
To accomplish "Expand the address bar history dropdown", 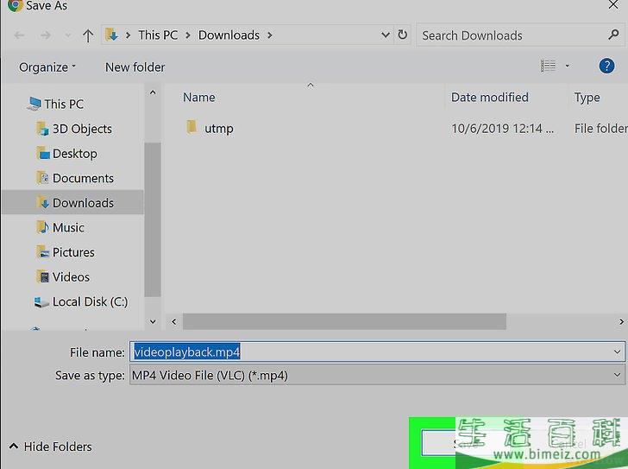I will [385, 35].
